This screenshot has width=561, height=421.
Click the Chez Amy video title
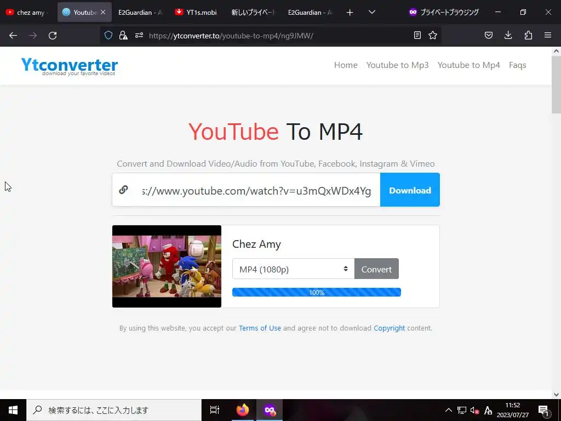tap(256, 244)
